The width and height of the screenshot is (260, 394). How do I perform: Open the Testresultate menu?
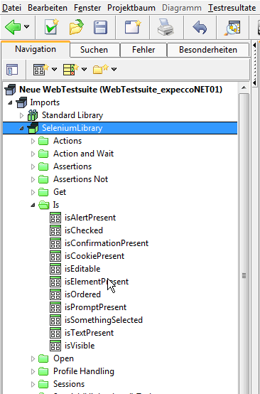click(x=232, y=8)
